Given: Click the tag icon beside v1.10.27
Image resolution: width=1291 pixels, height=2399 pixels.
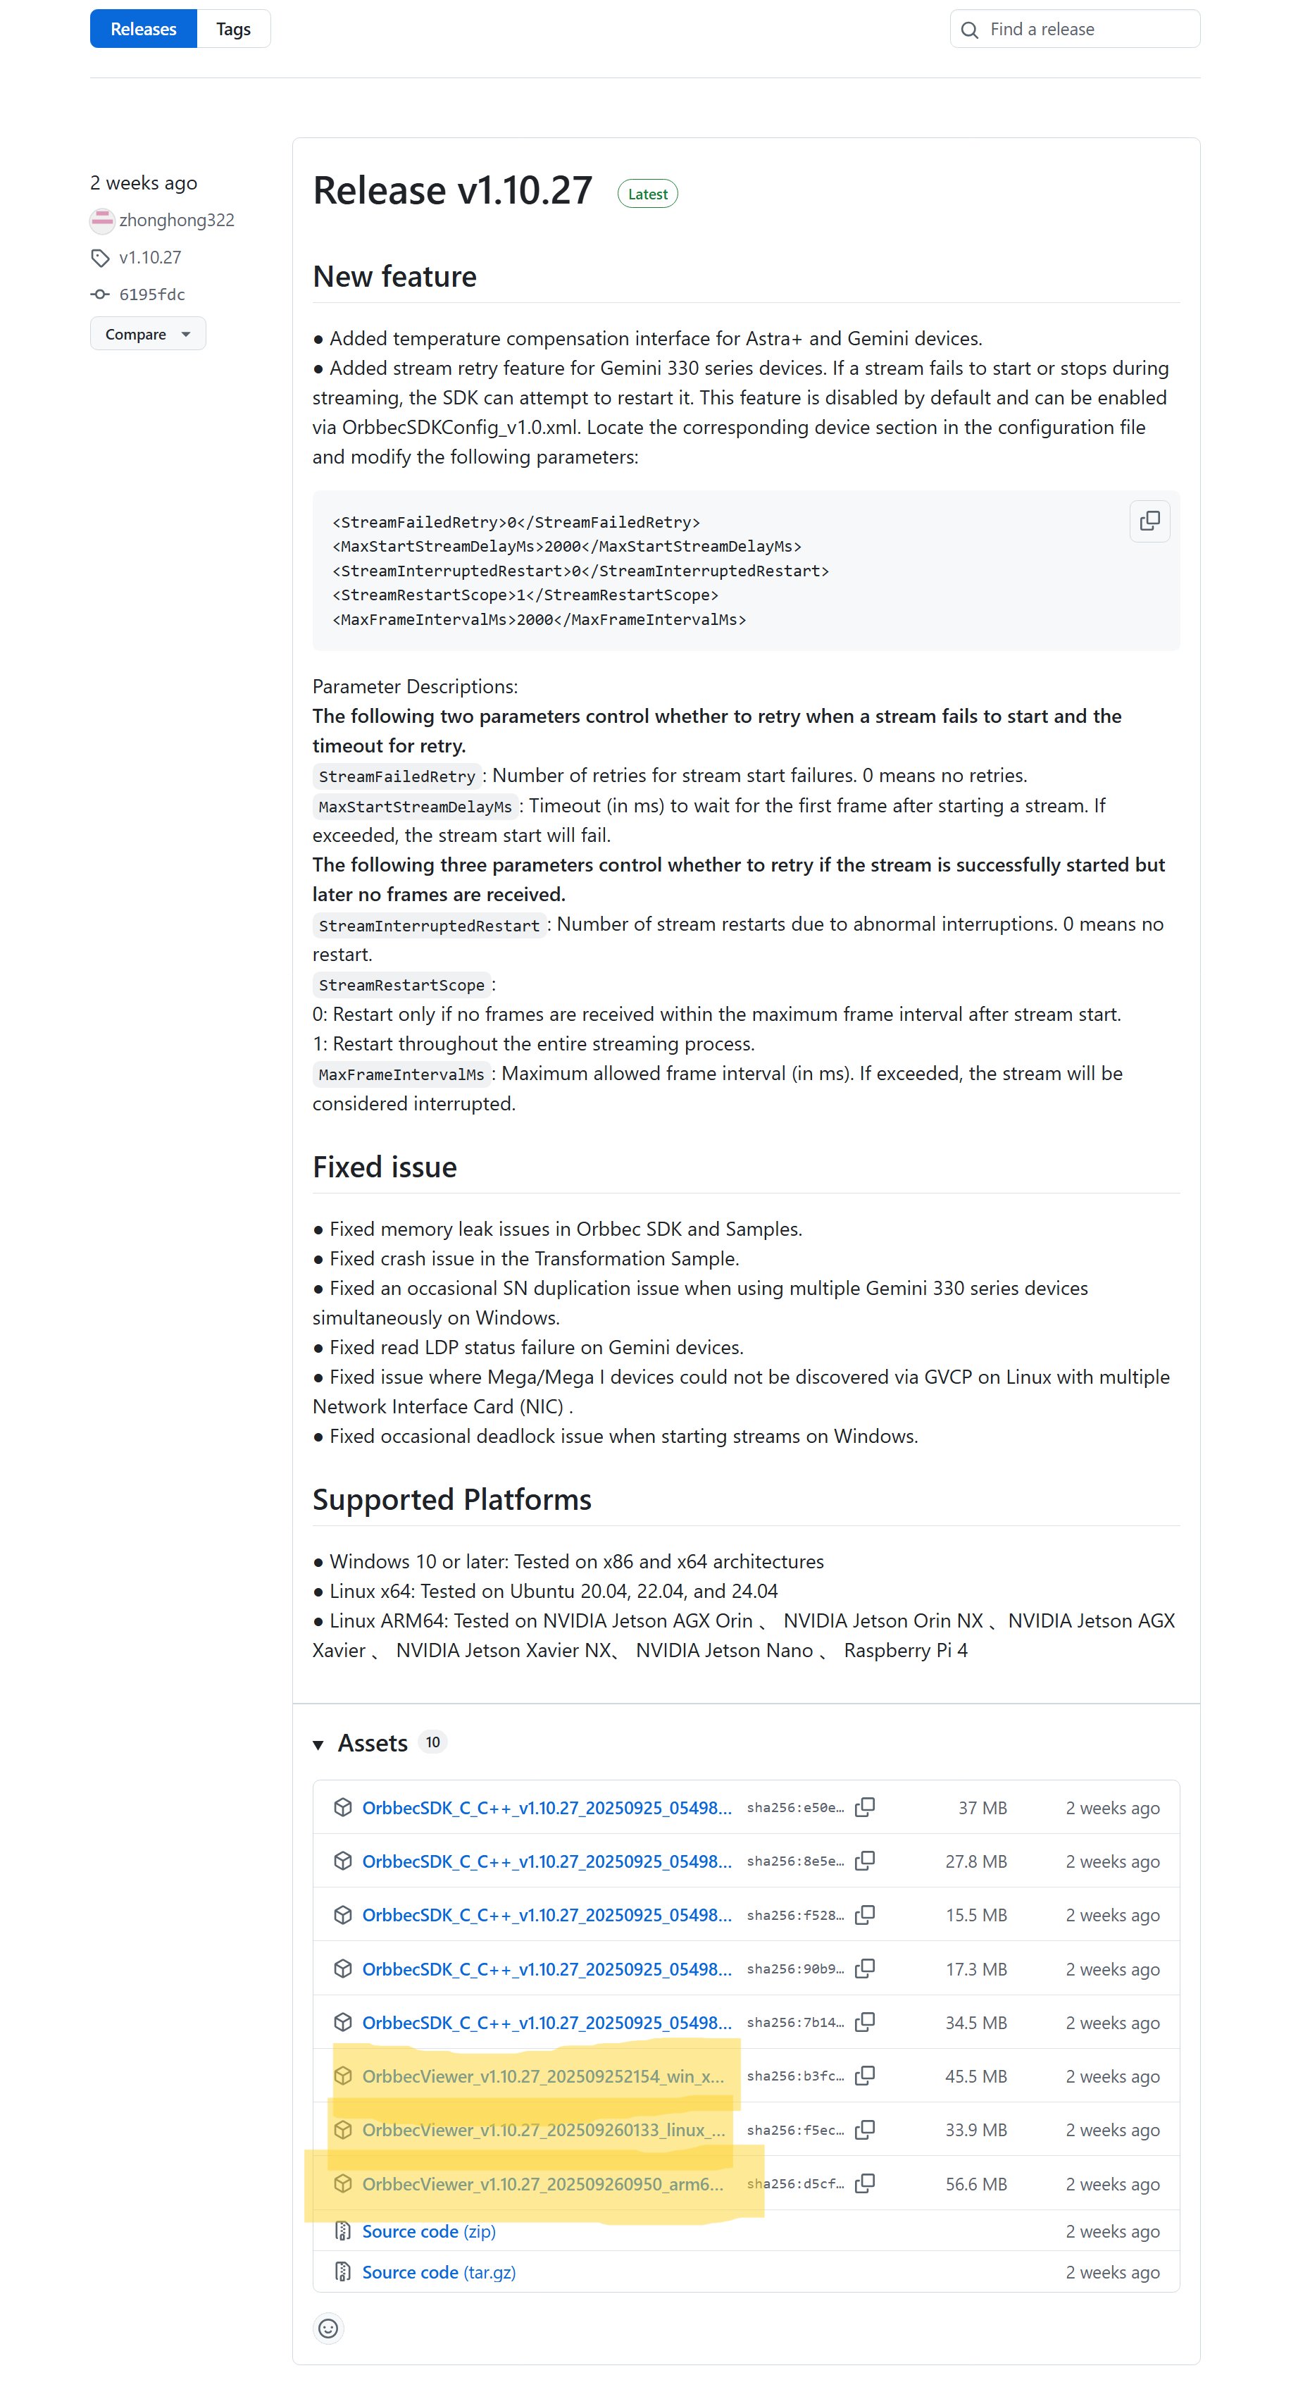Looking at the screenshot, I should 99,257.
